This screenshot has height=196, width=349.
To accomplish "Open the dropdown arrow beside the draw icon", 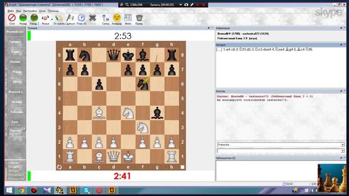I will point(52,19).
